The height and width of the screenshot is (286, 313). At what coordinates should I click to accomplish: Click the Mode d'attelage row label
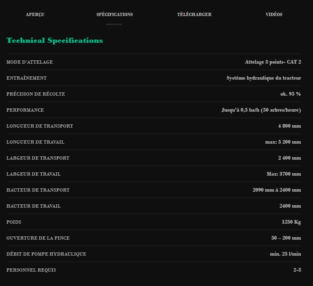coord(30,62)
